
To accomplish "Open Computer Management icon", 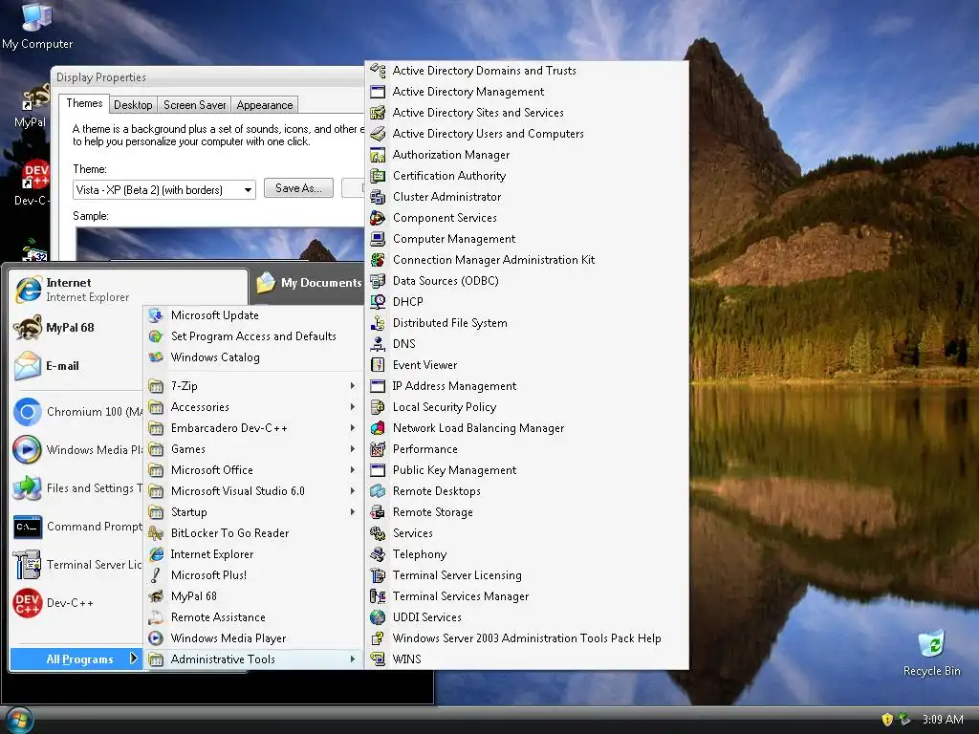I will 378,238.
